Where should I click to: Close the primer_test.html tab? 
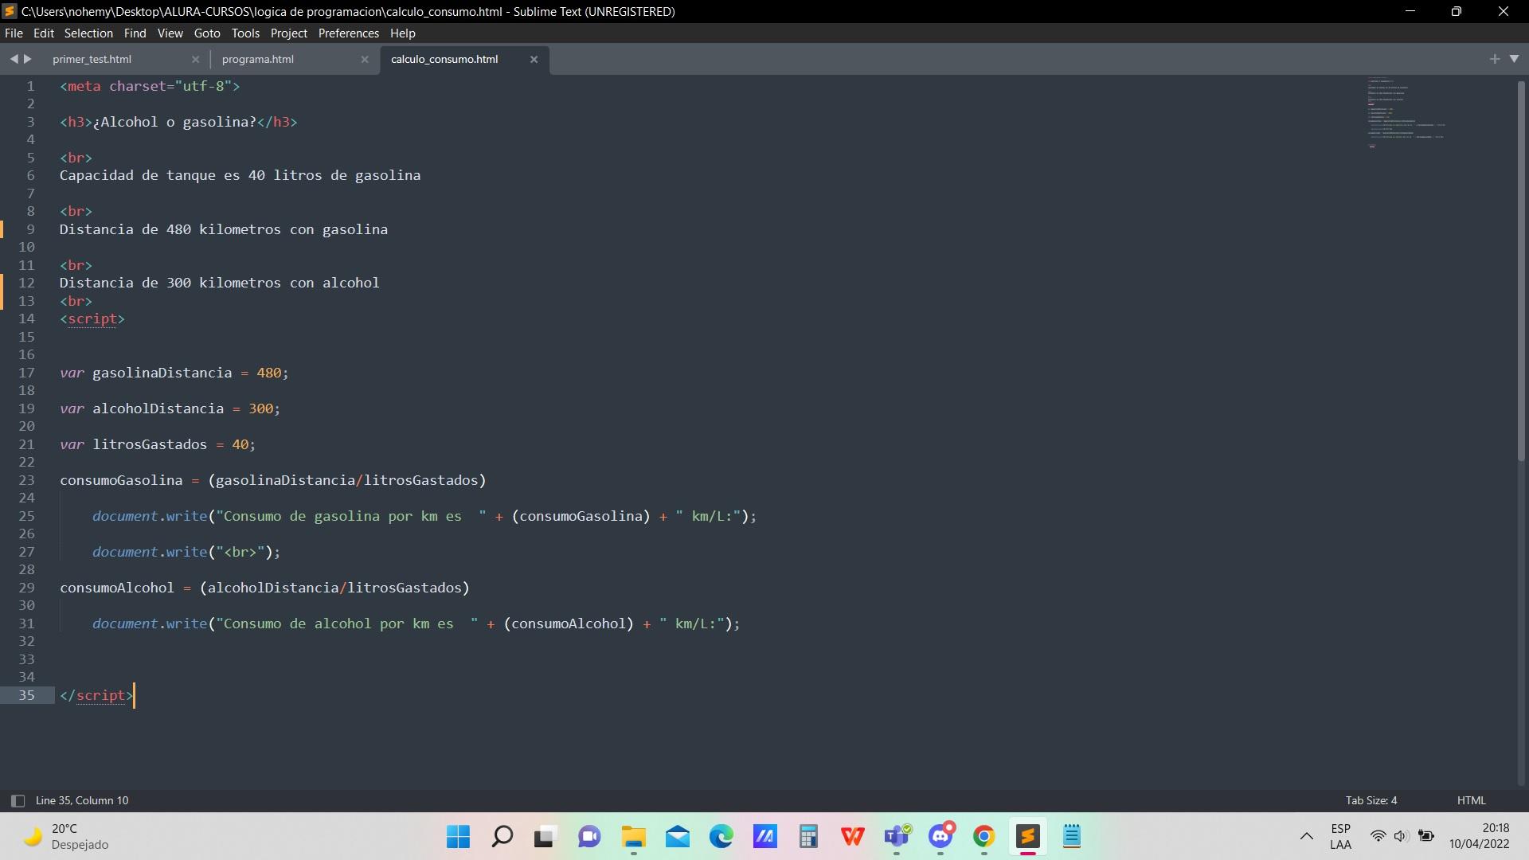click(x=195, y=60)
